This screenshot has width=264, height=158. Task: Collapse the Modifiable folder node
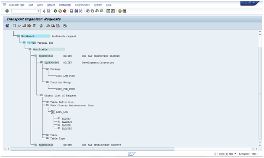tap(30, 49)
